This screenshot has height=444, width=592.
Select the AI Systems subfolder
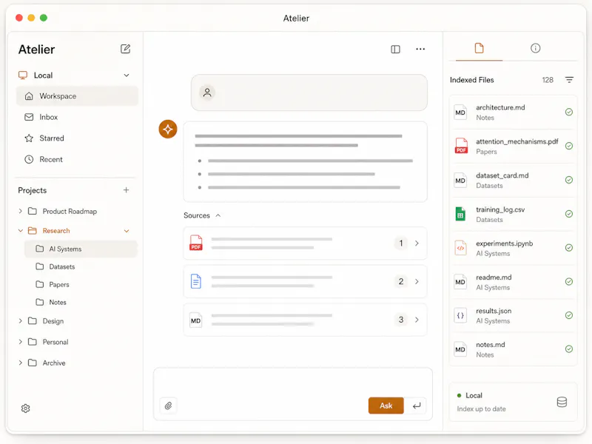click(x=81, y=249)
